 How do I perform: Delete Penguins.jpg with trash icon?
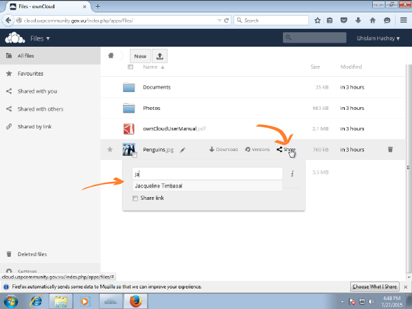pyautogui.click(x=390, y=149)
